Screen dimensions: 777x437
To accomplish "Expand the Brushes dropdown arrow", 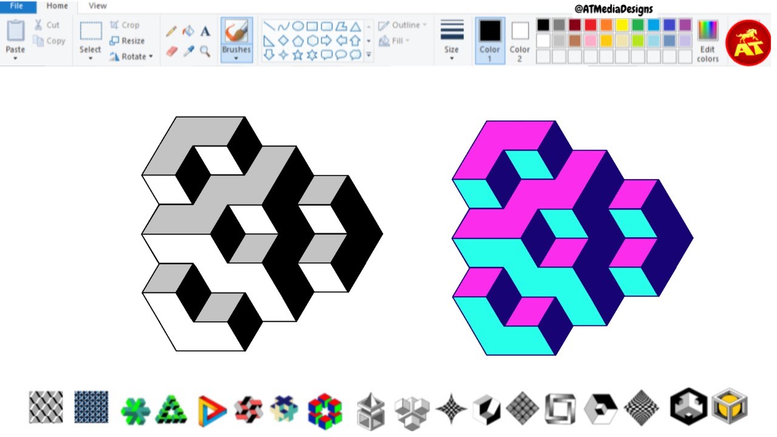I will (236, 59).
